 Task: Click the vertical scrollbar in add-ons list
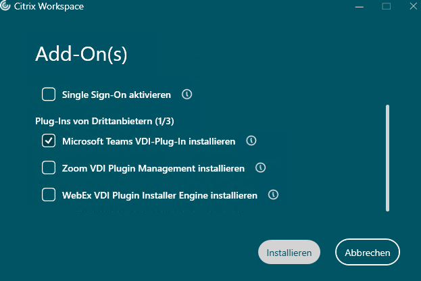(x=388, y=157)
